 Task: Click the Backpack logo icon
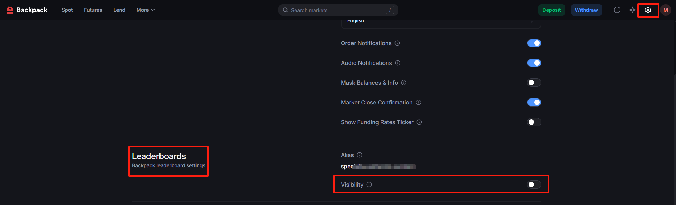tap(10, 10)
